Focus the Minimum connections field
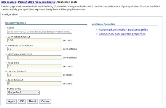Image resolution: width=166 pixels, height=108 pixels. coord(34,57)
